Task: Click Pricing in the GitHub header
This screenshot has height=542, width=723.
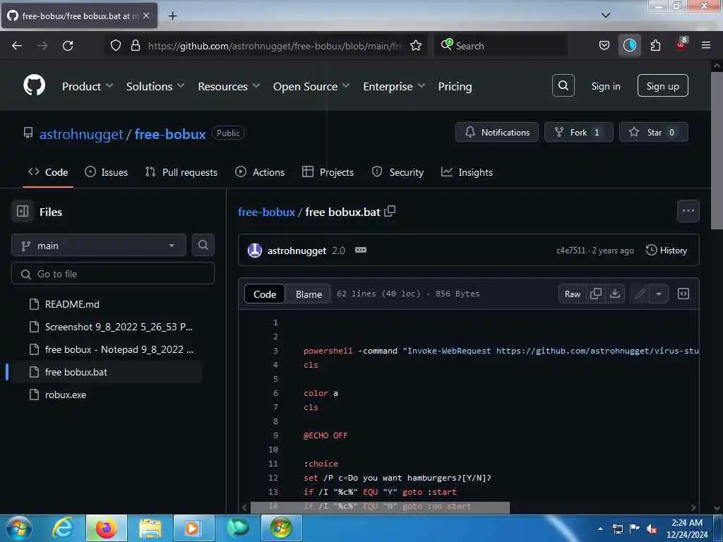Action: click(455, 86)
